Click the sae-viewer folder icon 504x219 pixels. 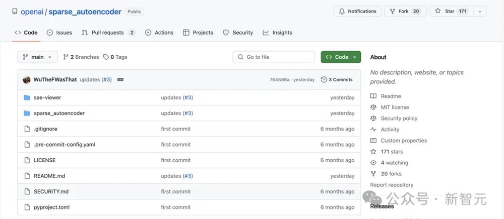pos(27,97)
